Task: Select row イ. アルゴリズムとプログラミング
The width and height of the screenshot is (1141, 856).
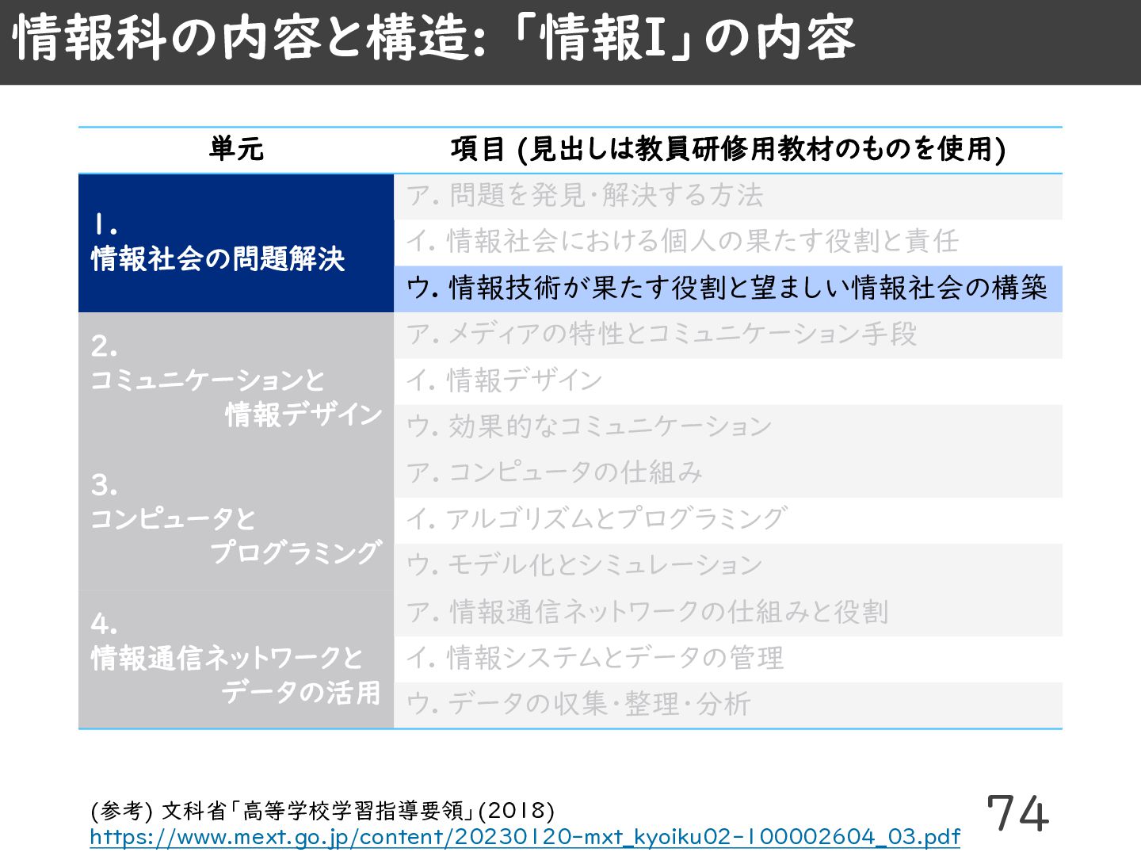Action: pos(728,520)
